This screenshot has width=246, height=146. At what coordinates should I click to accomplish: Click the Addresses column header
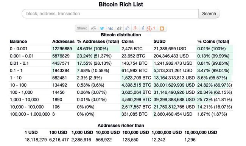(63, 41)
